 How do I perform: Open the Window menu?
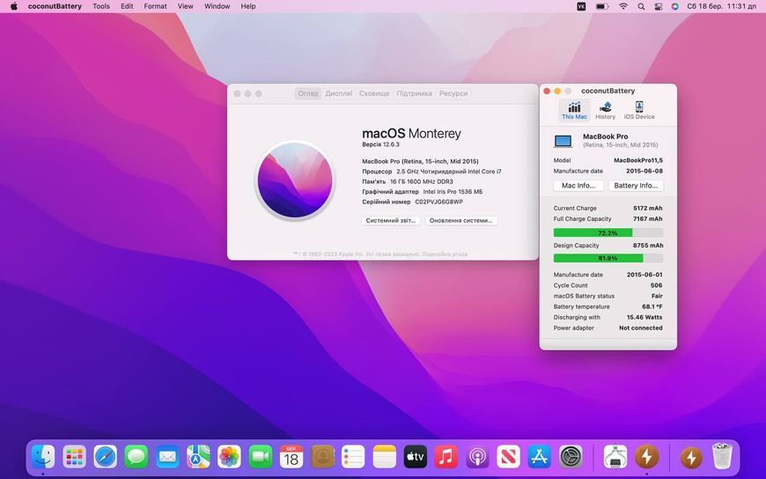coord(217,6)
